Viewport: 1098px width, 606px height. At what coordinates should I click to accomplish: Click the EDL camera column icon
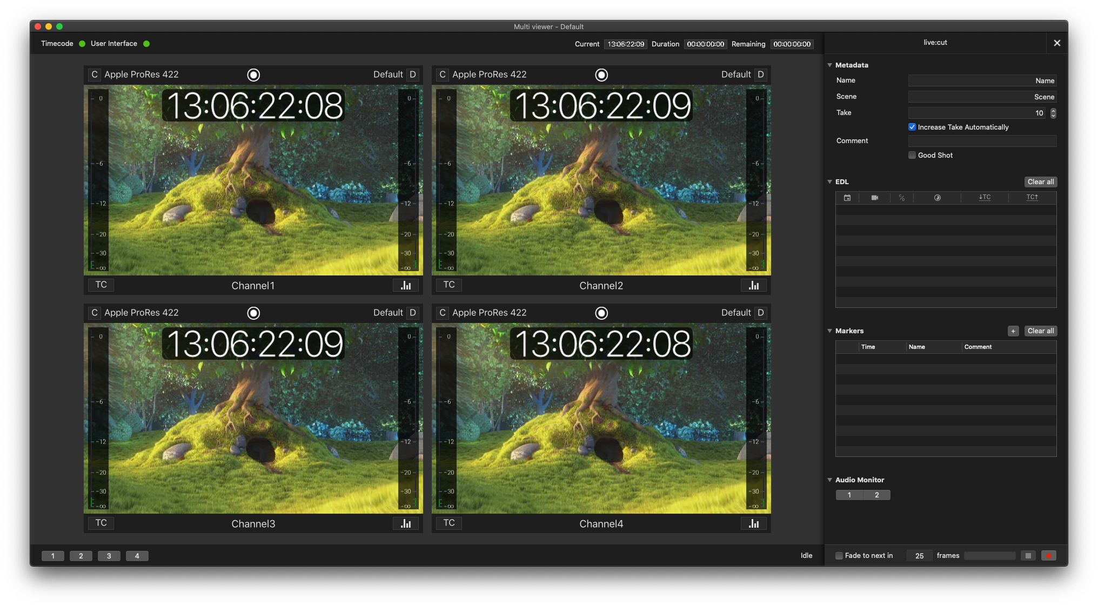pyautogui.click(x=875, y=198)
